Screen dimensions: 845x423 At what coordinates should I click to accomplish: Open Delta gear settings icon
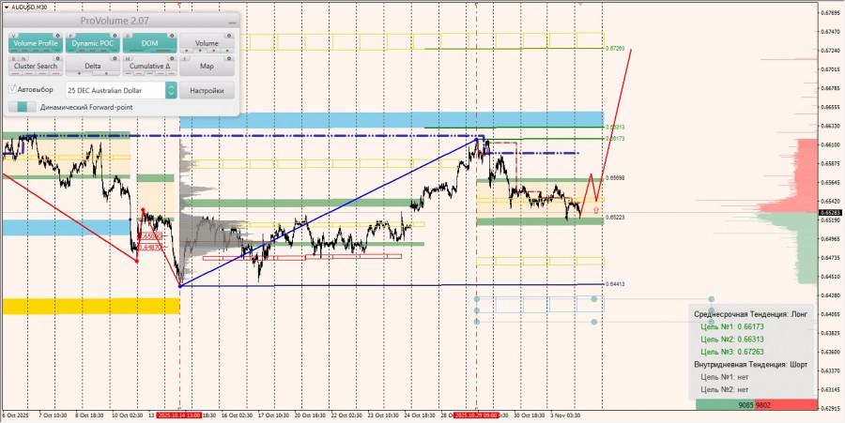[114, 59]
